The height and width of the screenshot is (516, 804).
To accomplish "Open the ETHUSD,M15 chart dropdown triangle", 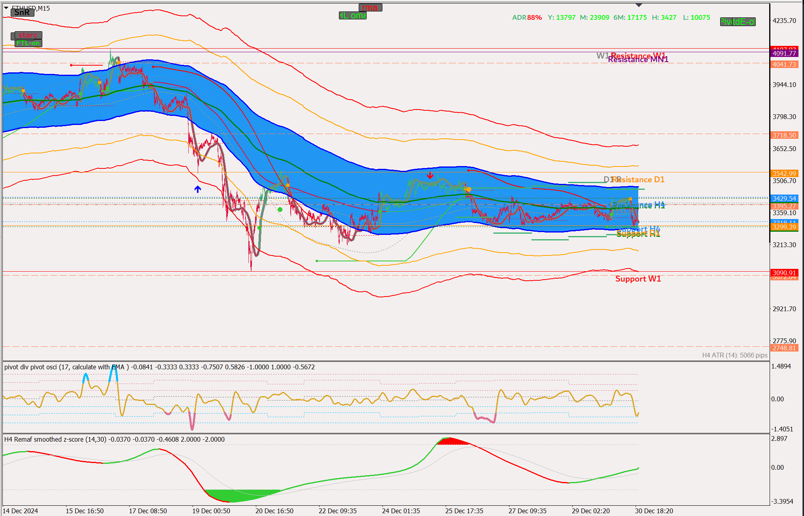I will click(6, 8).
